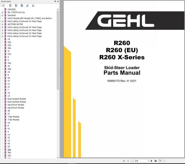This screenshot has height=164, width=185.
Task: Increase bookmark text size with A+ icon
Action: point(27,6)
